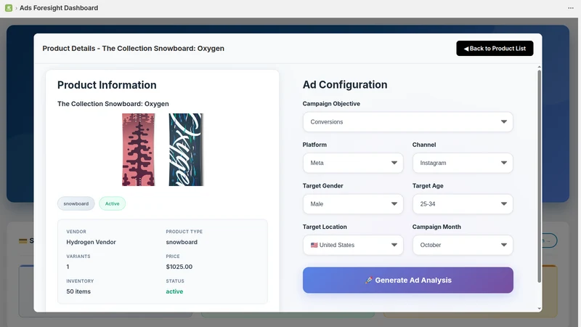
Task: Open the Campaign Month October dropdown
Action: [x=463, y=245]
